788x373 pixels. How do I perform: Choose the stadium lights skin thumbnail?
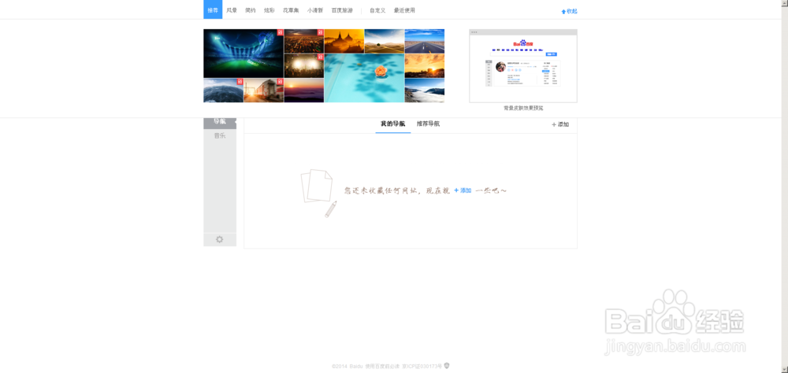(x=243, y=54)
